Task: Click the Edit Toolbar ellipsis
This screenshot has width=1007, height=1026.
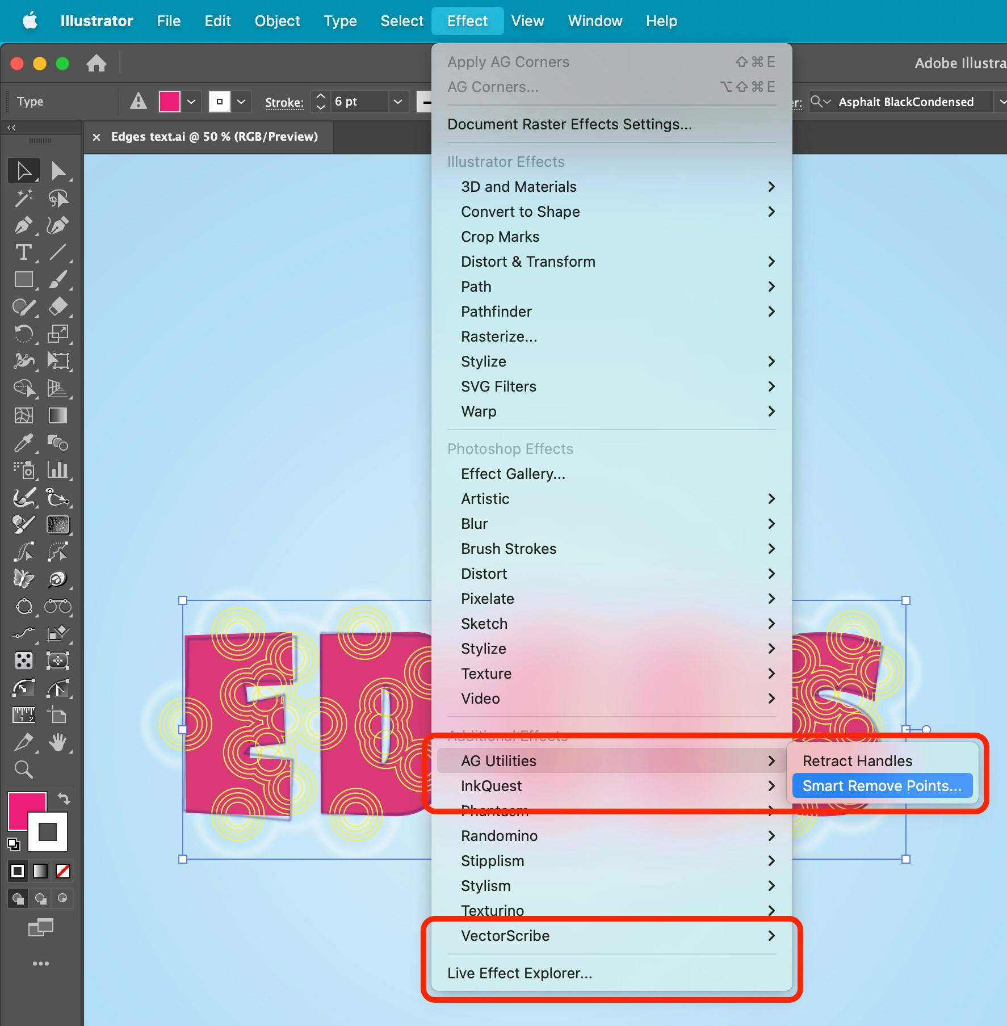Action: 40,963
